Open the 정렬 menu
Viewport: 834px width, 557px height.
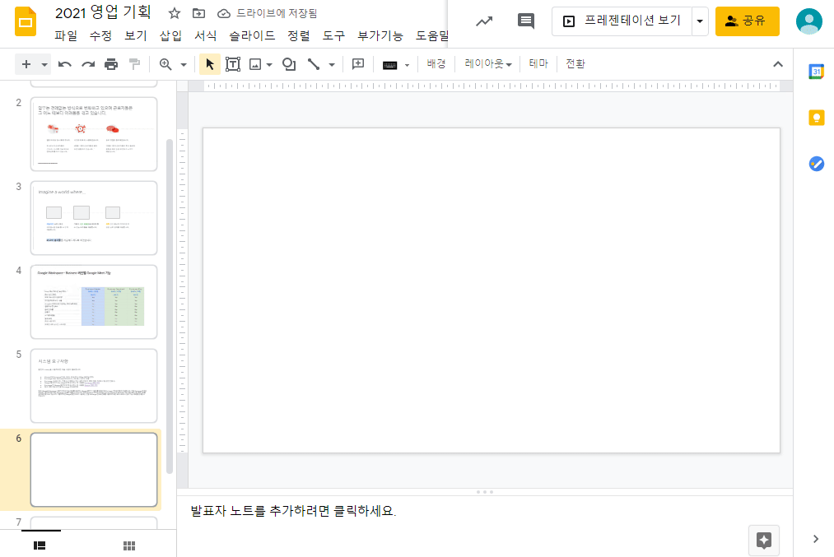[299, 35]
